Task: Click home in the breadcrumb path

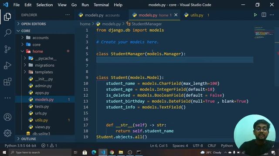Action: coord(85,24)
